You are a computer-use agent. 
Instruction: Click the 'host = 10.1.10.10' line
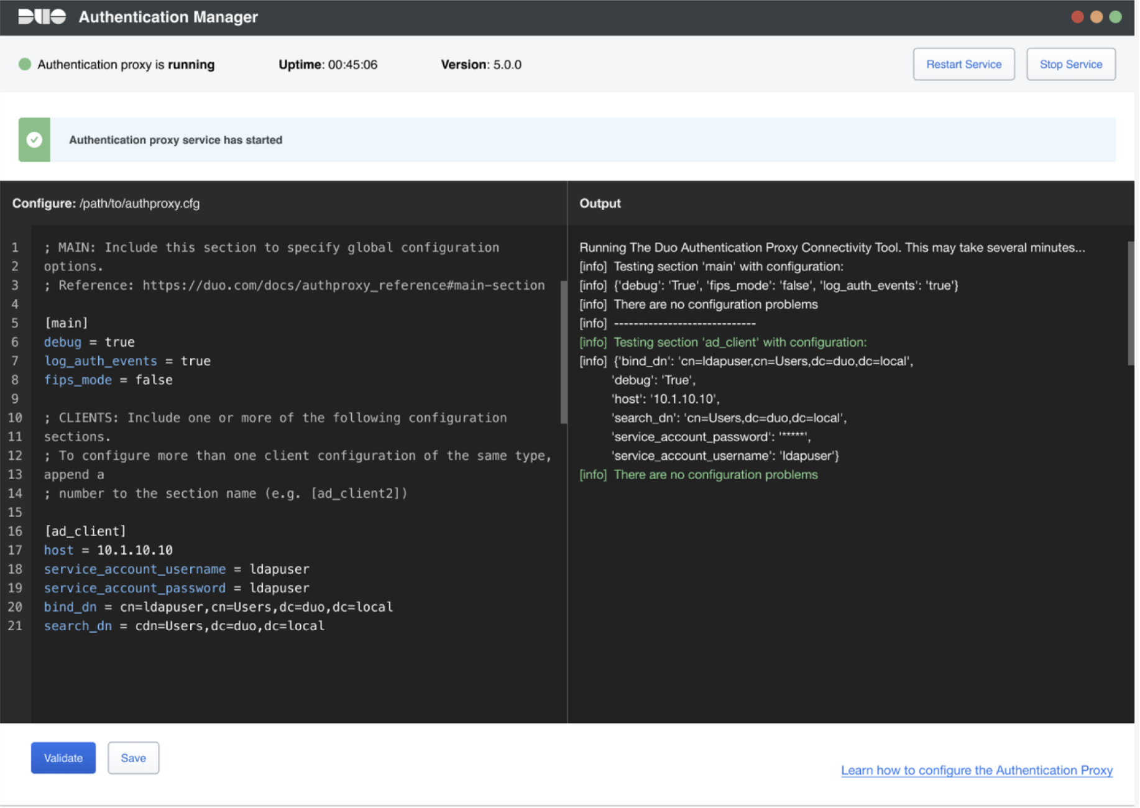pyautogui.click(x=108, y=550)
